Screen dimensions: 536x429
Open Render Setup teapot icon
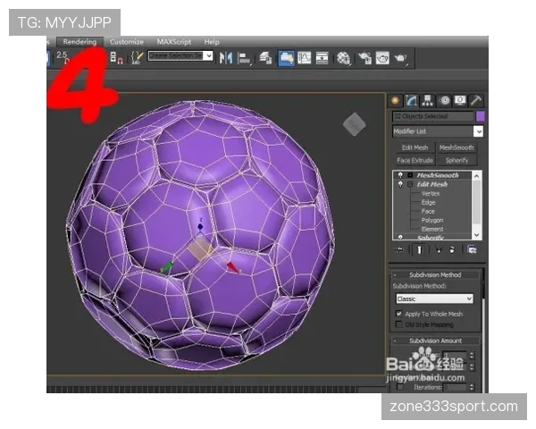pos(364,58)
